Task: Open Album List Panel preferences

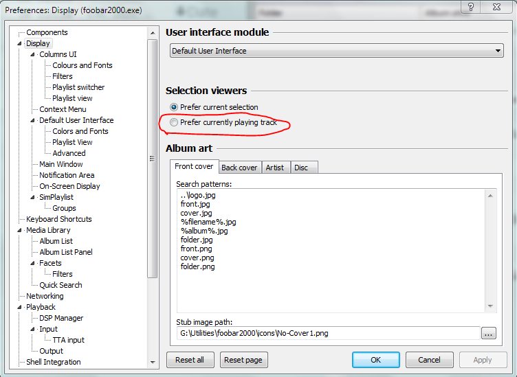Action: coord(66,252)
